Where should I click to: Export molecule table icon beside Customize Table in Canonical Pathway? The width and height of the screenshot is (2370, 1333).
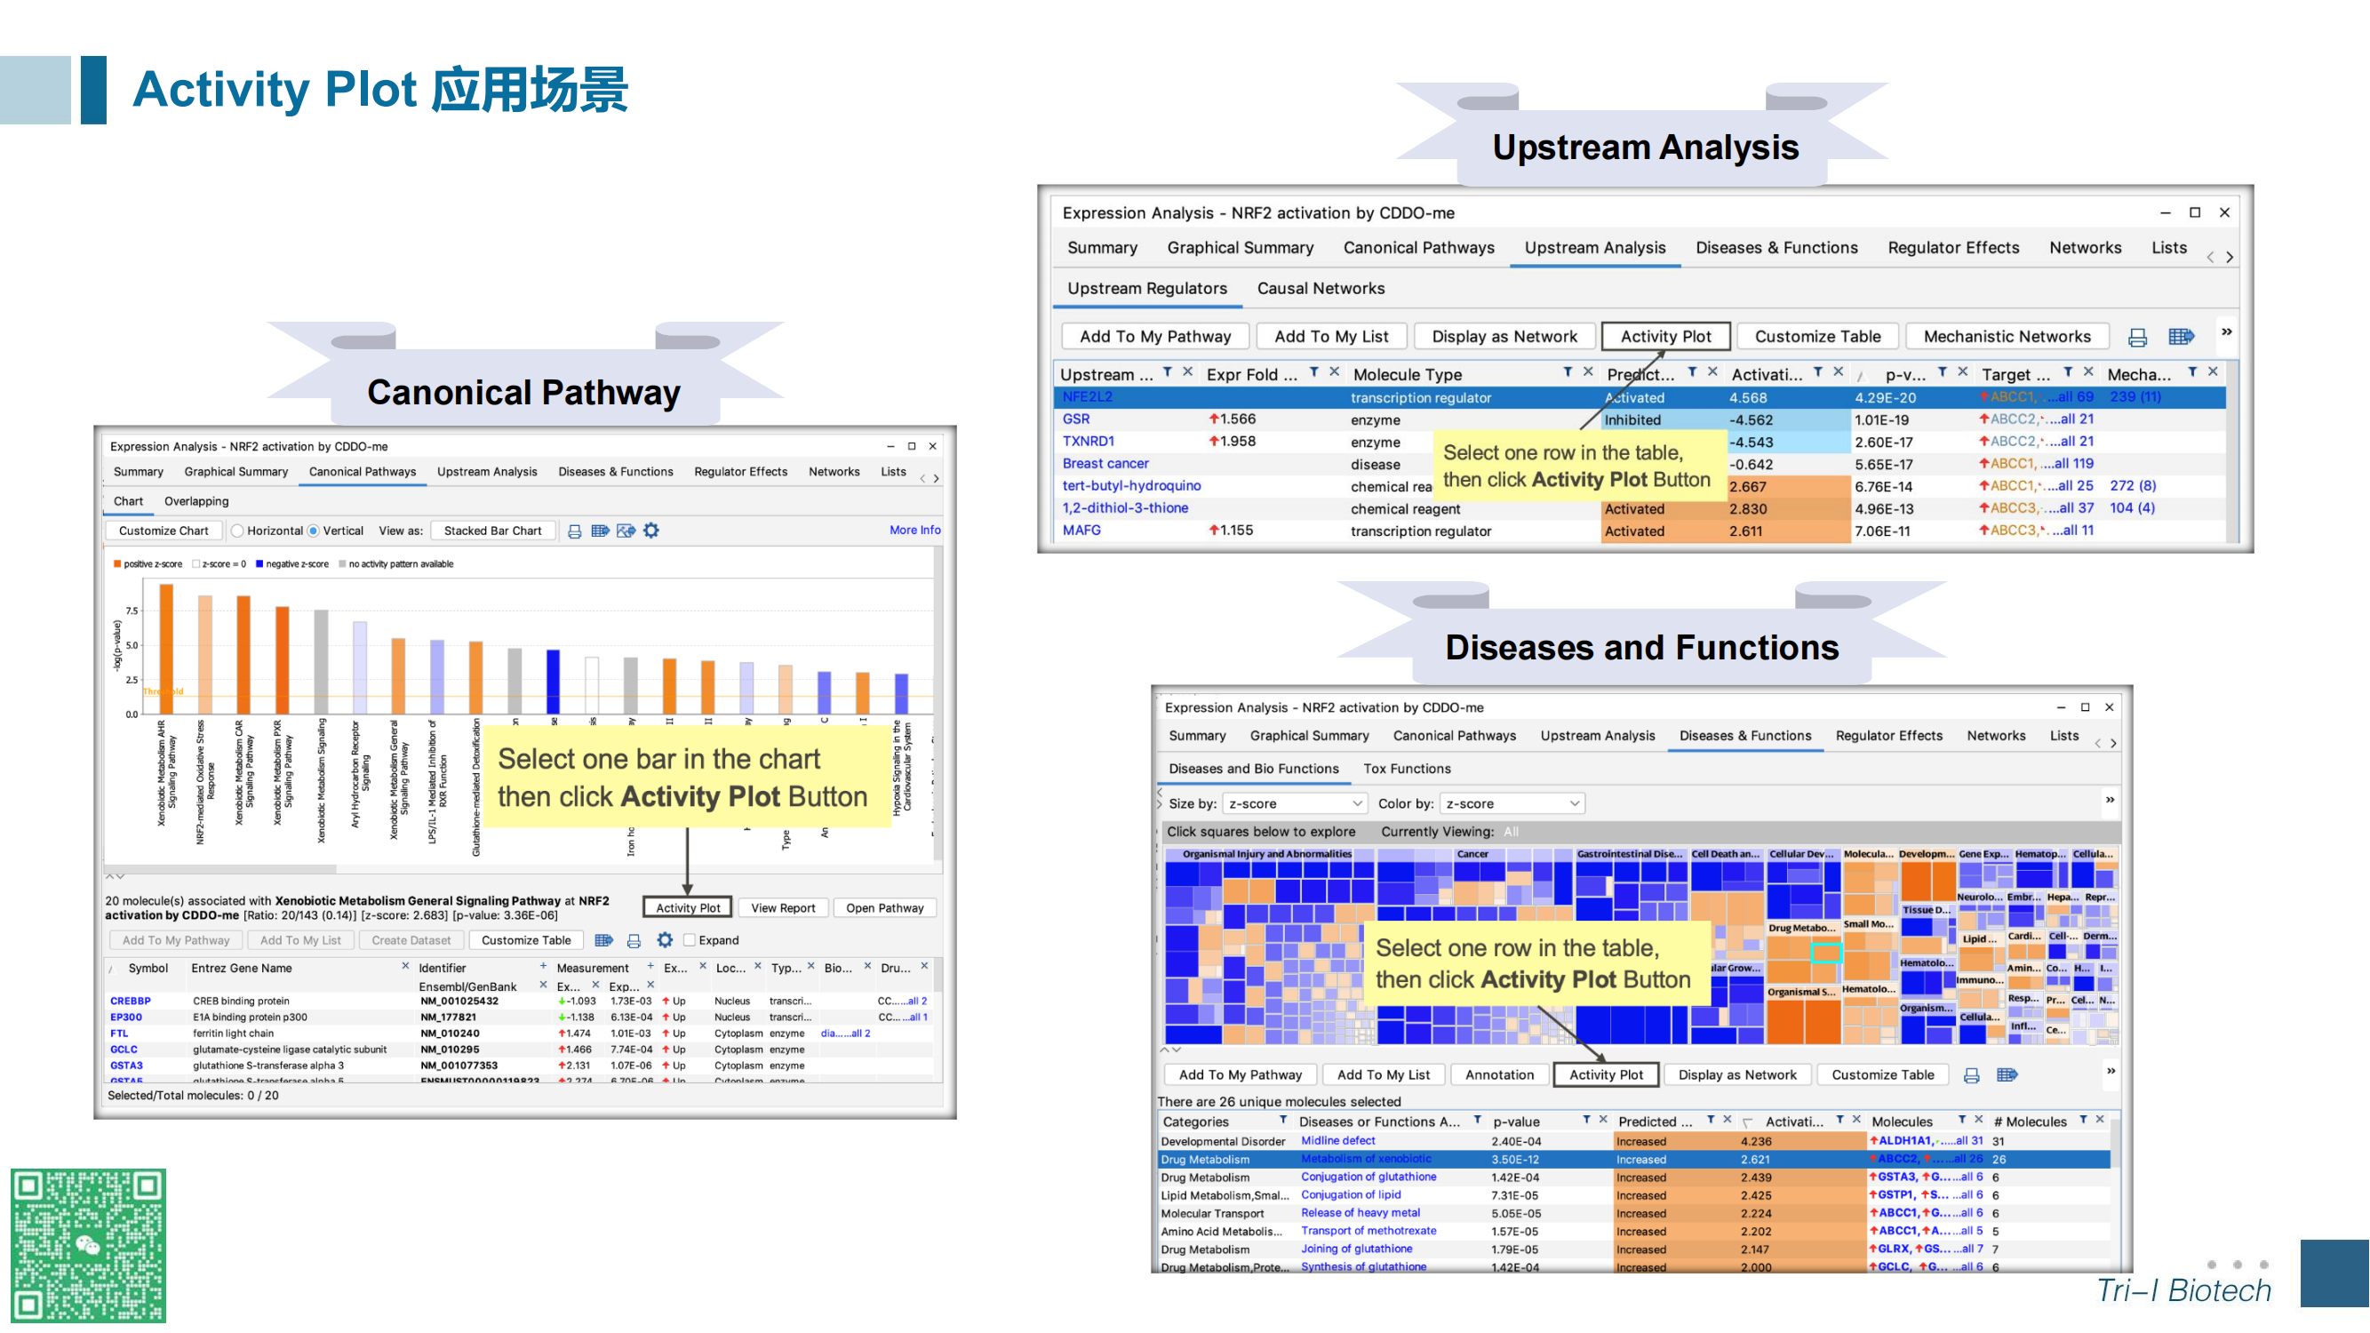click(603, 940)
